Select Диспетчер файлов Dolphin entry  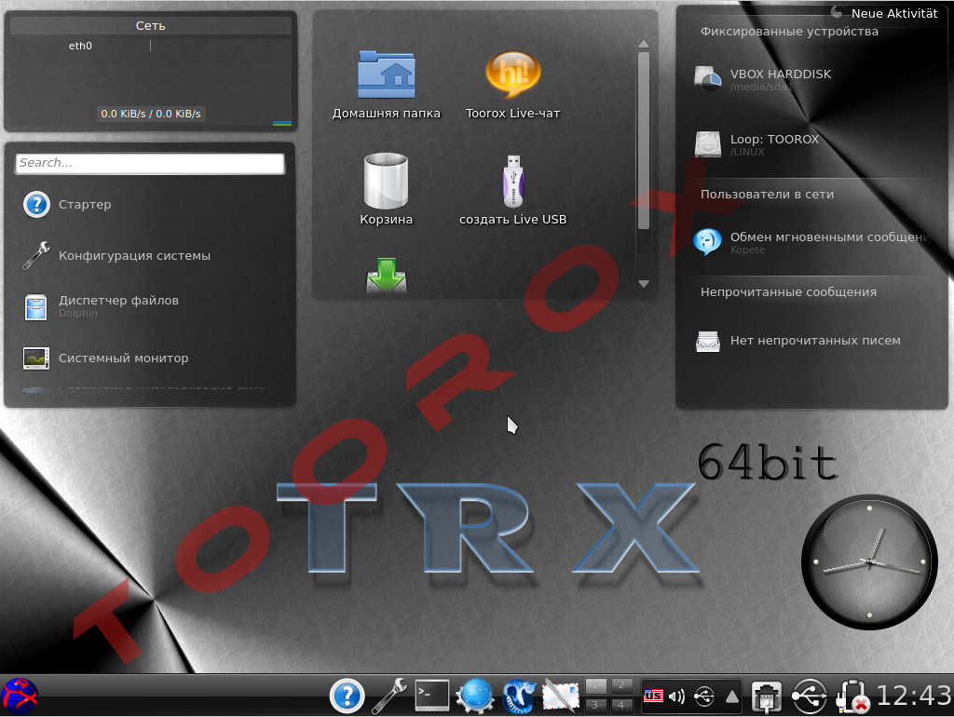118,305
